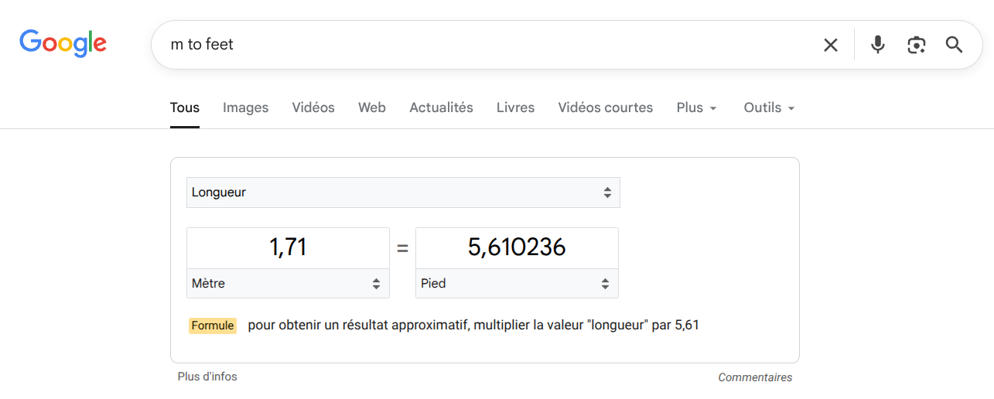The image size is (994, 399).
Task: Open the Vidéos courtes tab
Action: click(605, 107)
